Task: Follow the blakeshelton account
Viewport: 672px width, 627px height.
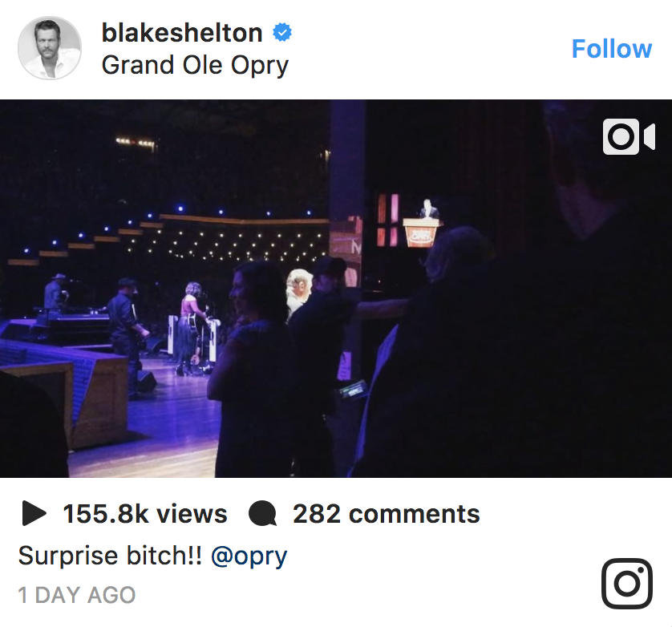Action: click(x=611, y=49)
